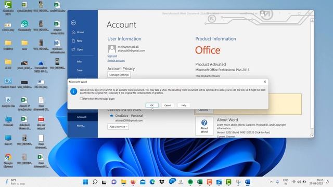Open Firefox from the taskbar

pos(133,182)
